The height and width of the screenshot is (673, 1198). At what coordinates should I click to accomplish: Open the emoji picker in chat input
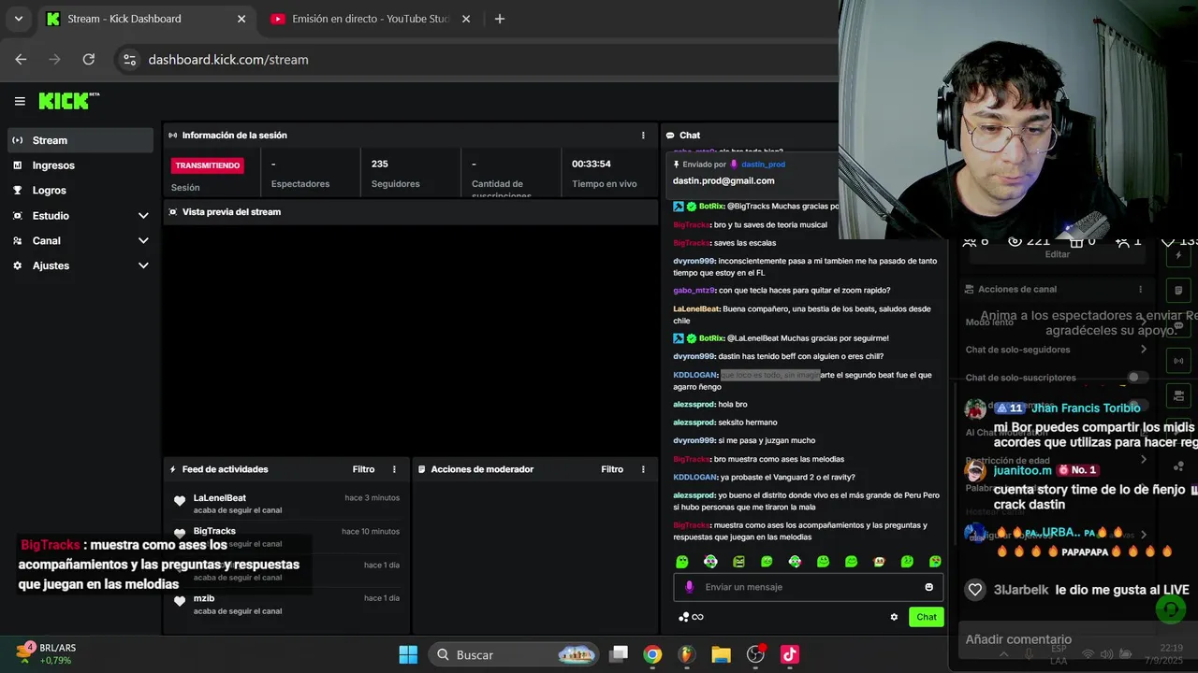click(929, 587)
